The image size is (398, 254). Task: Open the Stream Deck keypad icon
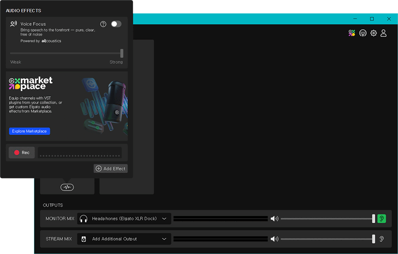click(x=363, y=33)
